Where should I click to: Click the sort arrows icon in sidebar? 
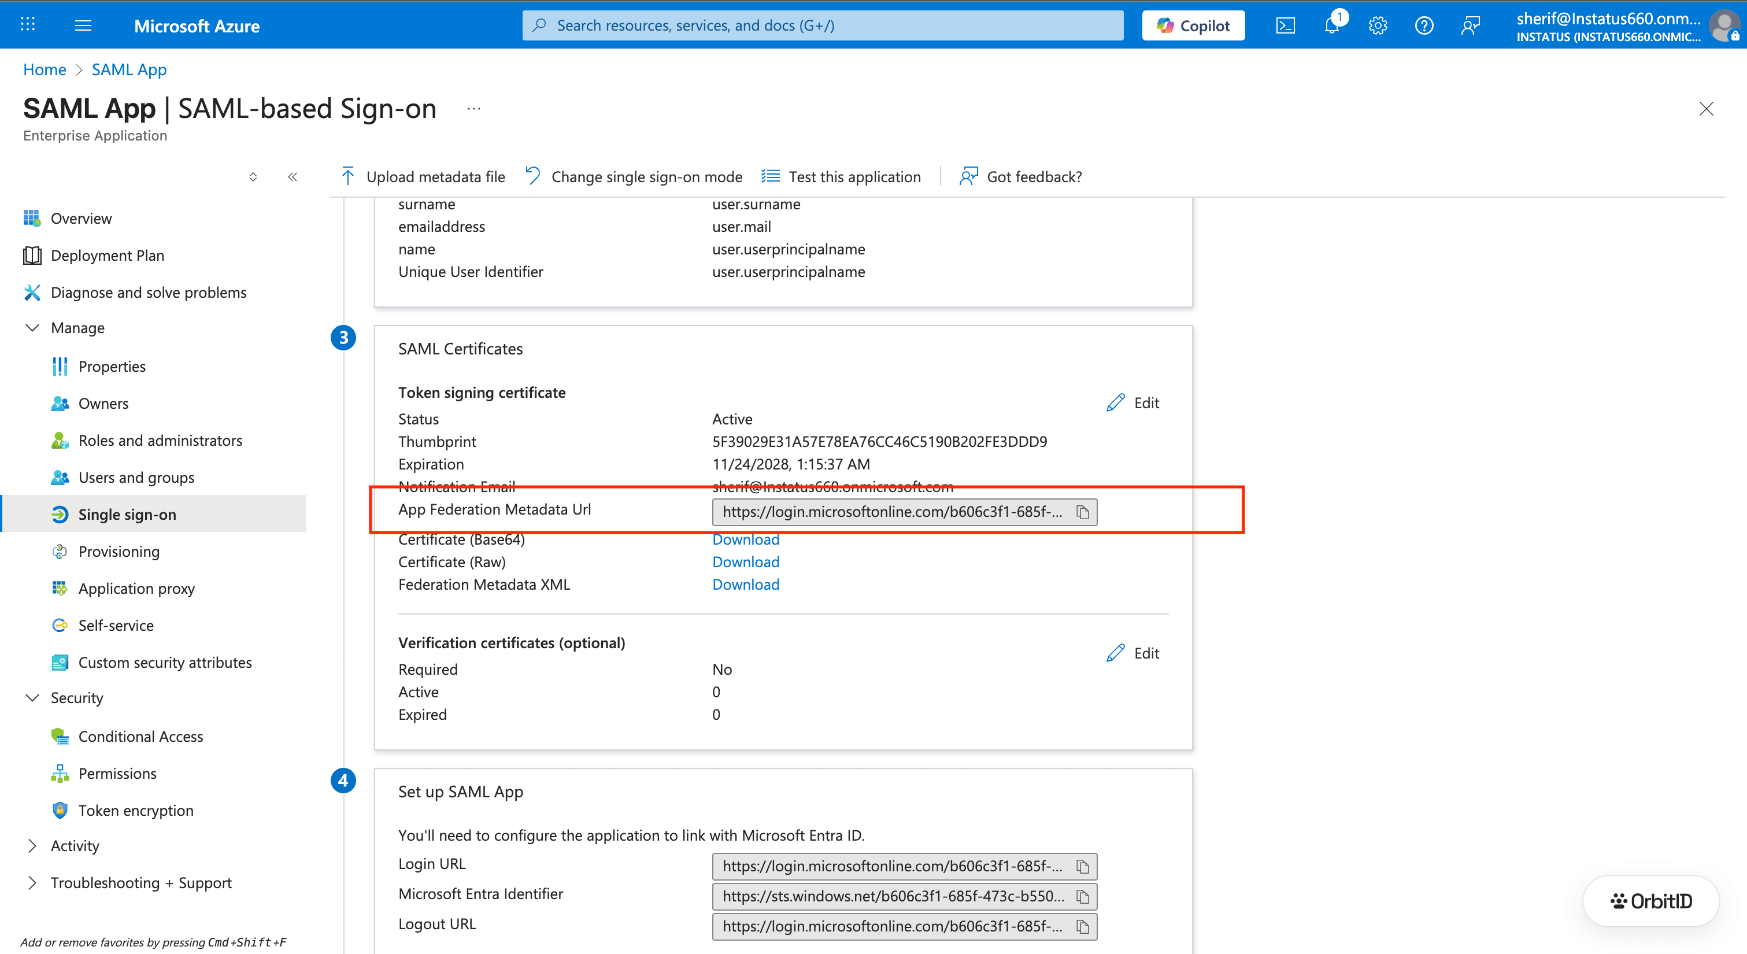[x=253, y=177]
